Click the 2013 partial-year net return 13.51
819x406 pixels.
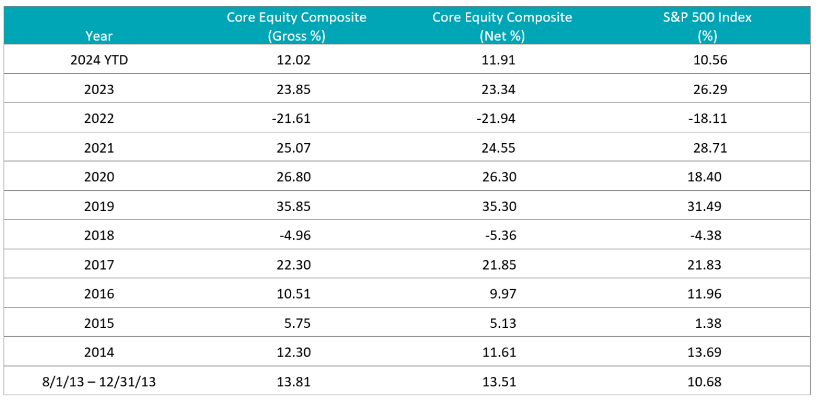click(x=499, y=382)
